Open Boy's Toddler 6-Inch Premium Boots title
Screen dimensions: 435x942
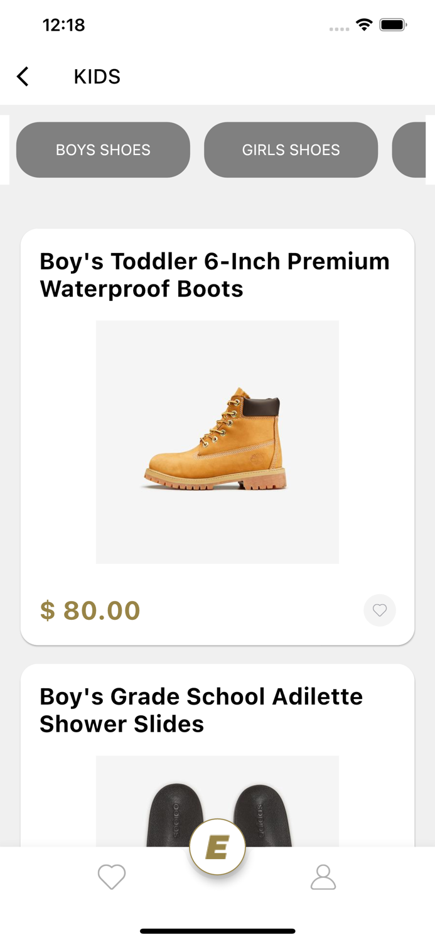pyautogui.click(x=215, y=275)
